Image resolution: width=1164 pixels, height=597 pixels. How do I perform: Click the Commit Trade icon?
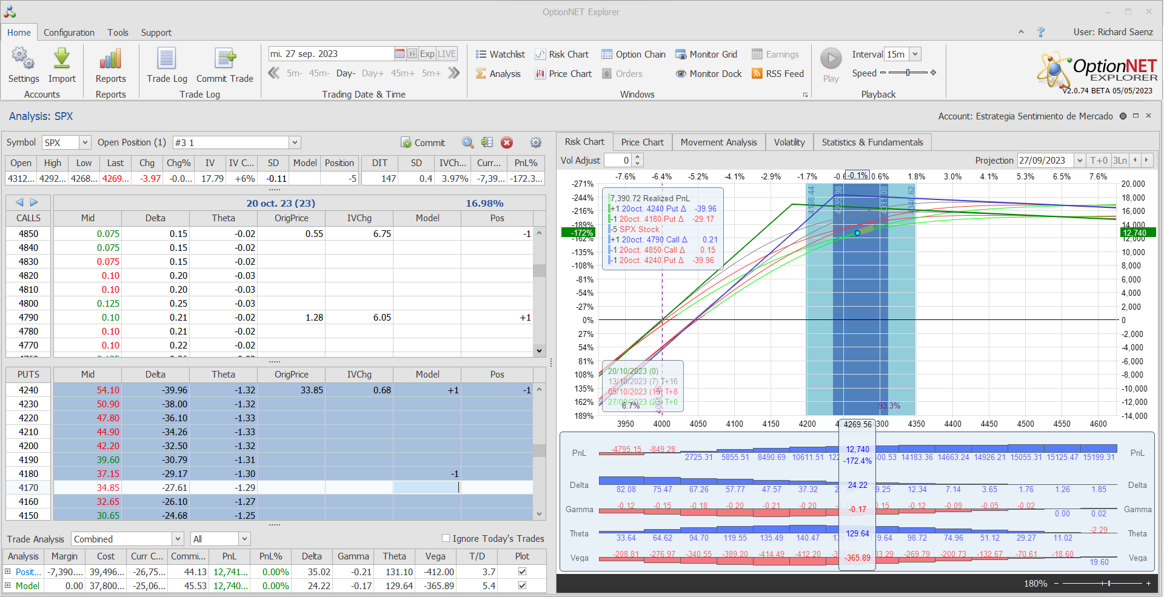pos(225,59)
